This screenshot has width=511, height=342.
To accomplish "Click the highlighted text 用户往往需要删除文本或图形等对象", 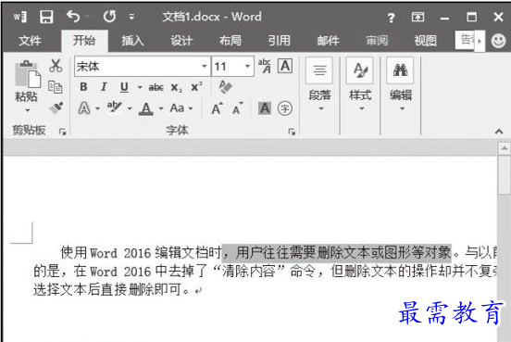I will [x=343, y=253].
